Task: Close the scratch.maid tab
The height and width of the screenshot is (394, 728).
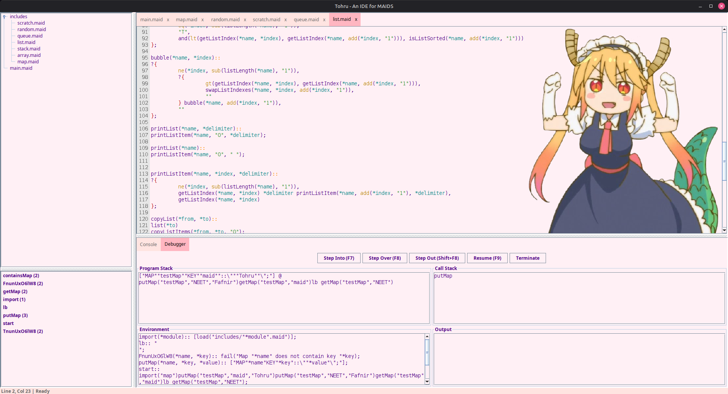Action: 286,20
